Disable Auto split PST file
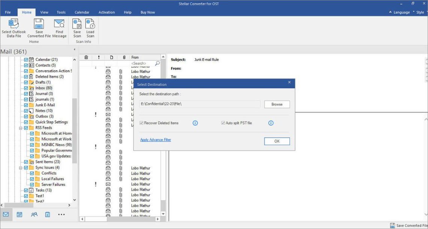The width and height of the screenshot is (428, 229). [x=223, y=123]
